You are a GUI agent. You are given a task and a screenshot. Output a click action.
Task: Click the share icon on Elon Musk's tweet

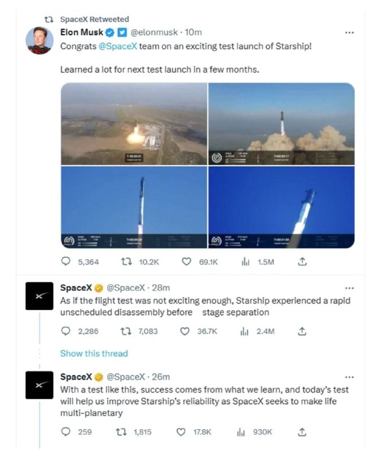302,262
